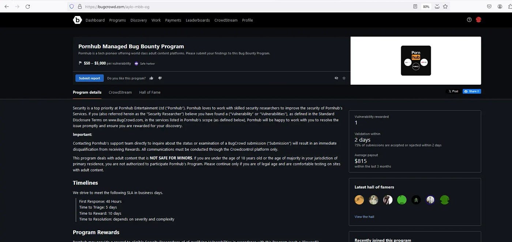Click the Timelines heading

pyautogui.click(x=85, y=183)
